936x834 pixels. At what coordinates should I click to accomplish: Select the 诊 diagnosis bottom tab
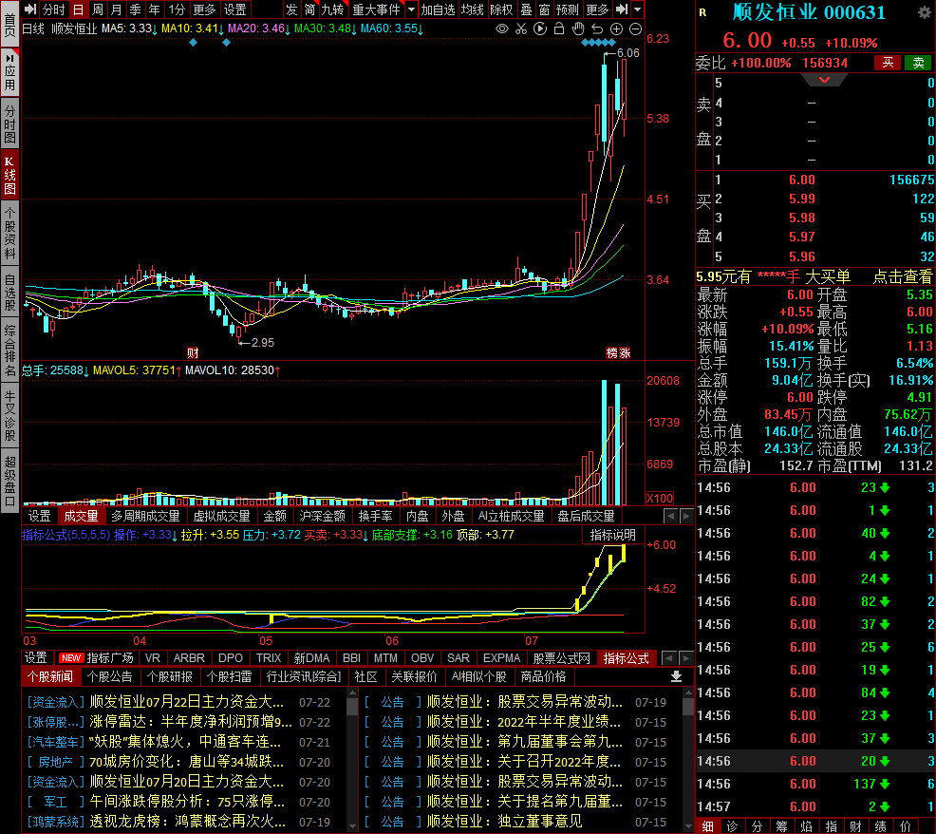pos(733,826)
